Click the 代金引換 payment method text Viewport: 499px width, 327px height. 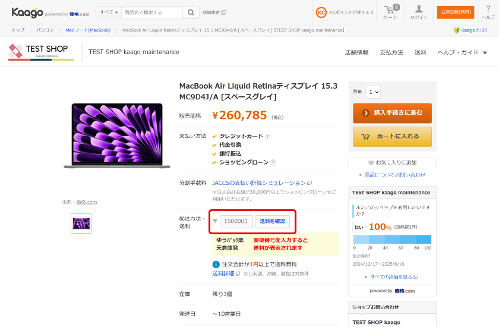(230, 145)
